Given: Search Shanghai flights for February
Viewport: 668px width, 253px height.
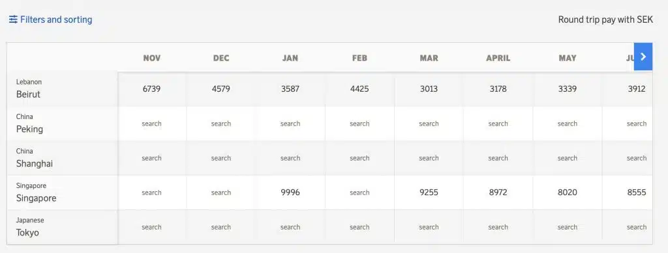Looking at the screenshot, I should 359,158.
